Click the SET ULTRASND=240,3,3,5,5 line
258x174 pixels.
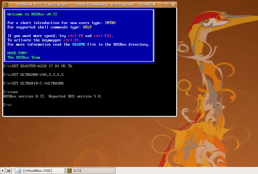coord(33,75)
